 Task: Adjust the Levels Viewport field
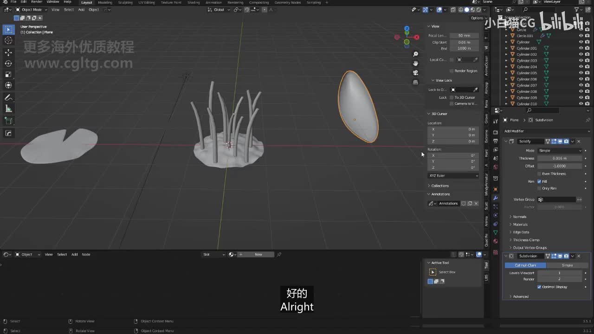[560, 273]
